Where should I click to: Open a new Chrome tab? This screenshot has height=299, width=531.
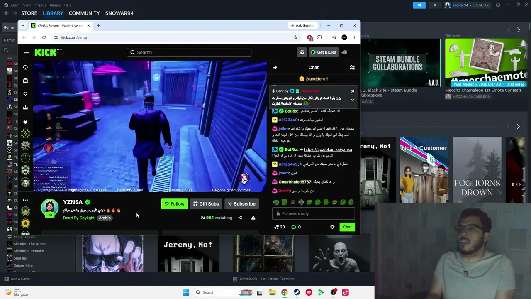pyautogui.click(x=98, y=26)
